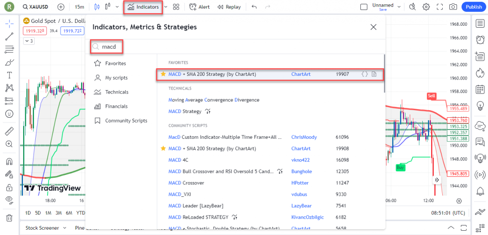488x235 pixels.
Task: Take a chart snapshot with camera icon
Action: (x=453, y=7)
